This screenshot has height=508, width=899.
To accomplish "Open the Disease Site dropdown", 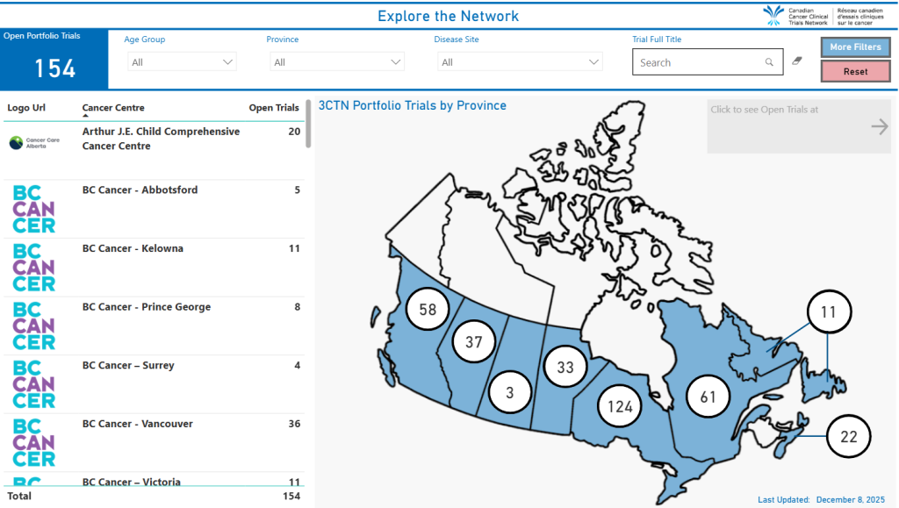I will (x=520, y=62).
